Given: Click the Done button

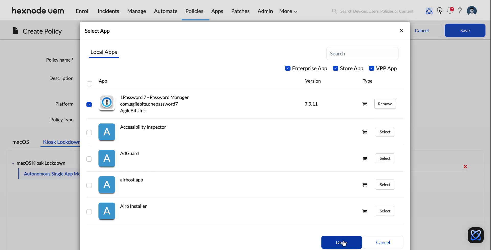Looking at the screenshot, I should (341, 242).
